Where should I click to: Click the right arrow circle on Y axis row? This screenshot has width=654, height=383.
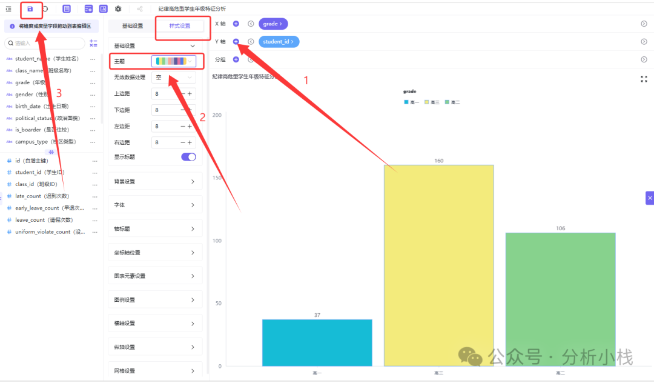[644, 41]
